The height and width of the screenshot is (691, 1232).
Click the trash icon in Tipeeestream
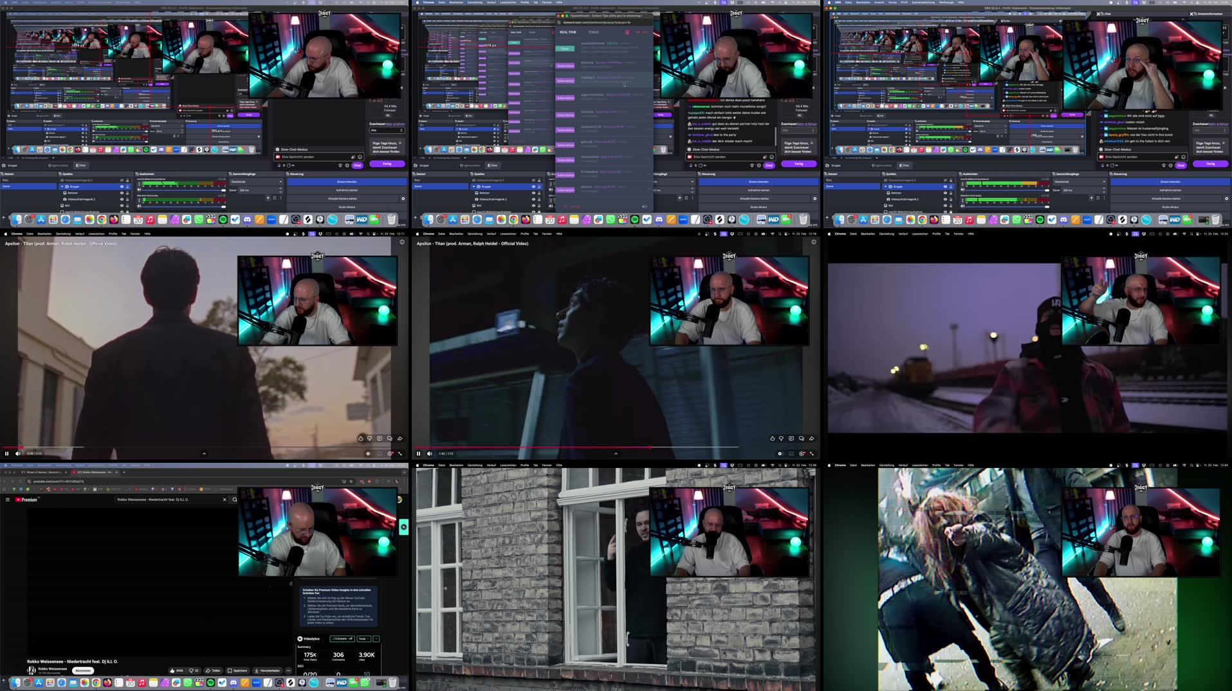(627, 32)
